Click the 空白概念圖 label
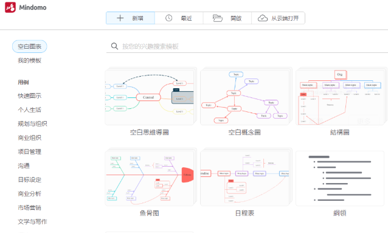This screenshot has width=388, height=233. pyautogui.click(x=244, y=132)
